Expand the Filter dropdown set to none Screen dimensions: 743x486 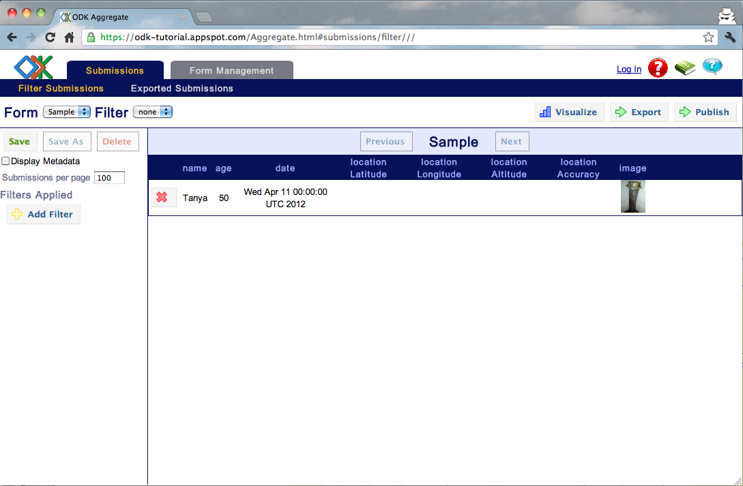pos(152,112)
